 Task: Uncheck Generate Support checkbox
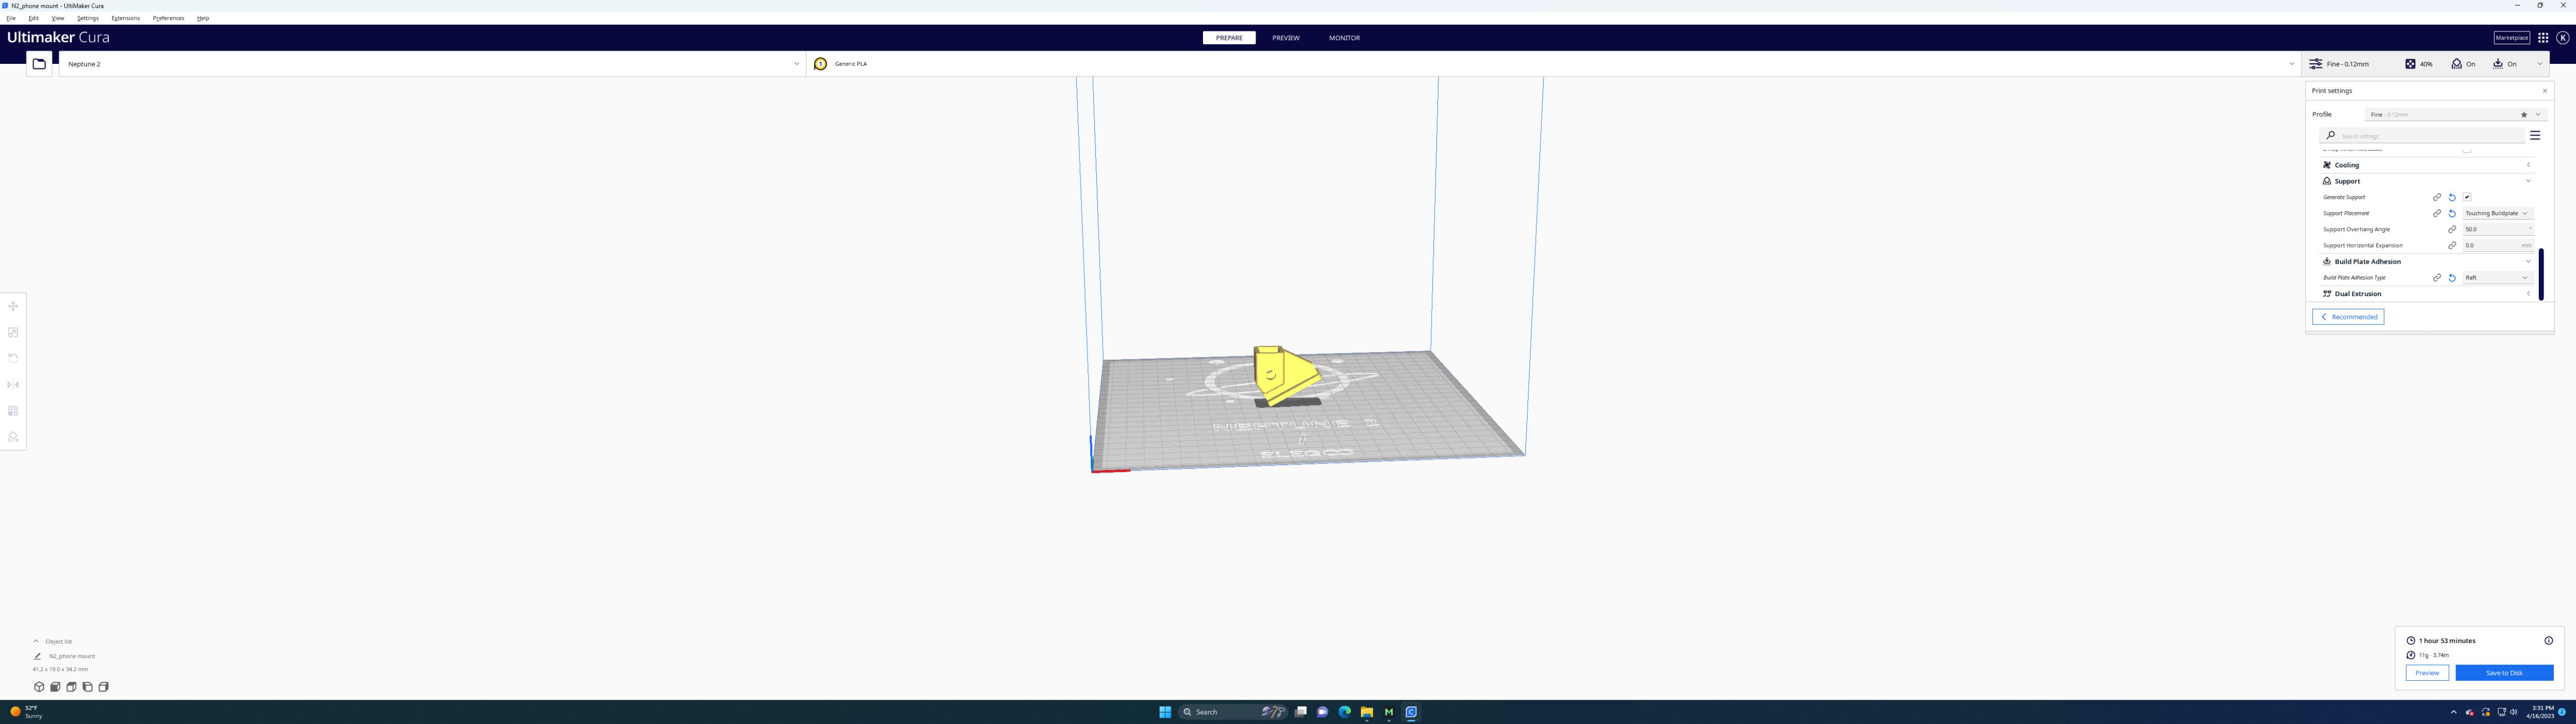[2467, 197]
